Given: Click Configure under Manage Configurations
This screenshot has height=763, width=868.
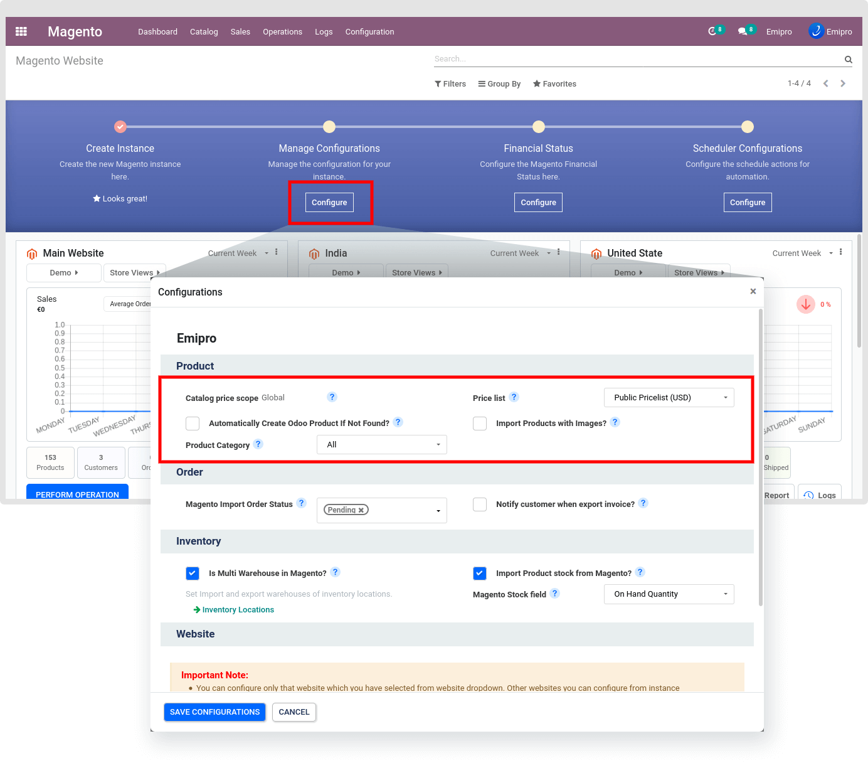Looking at the screenshot, I should tap(329, 203).
